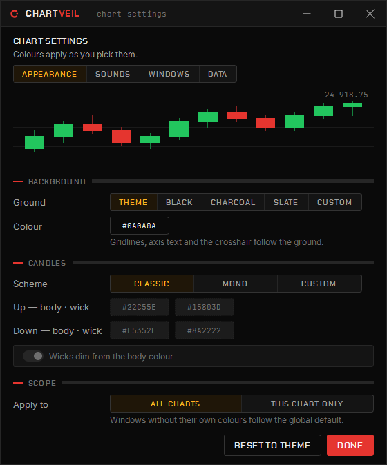The width and height of the screenshot is (387, 465).
Task: Click the #0A0A0A background colour field
Action: [140, 226]
